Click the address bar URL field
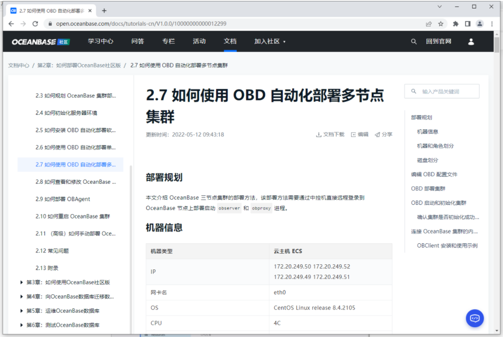Image resolution: width=503 pixels, height=337 pixels. click(x=237, y=24)
